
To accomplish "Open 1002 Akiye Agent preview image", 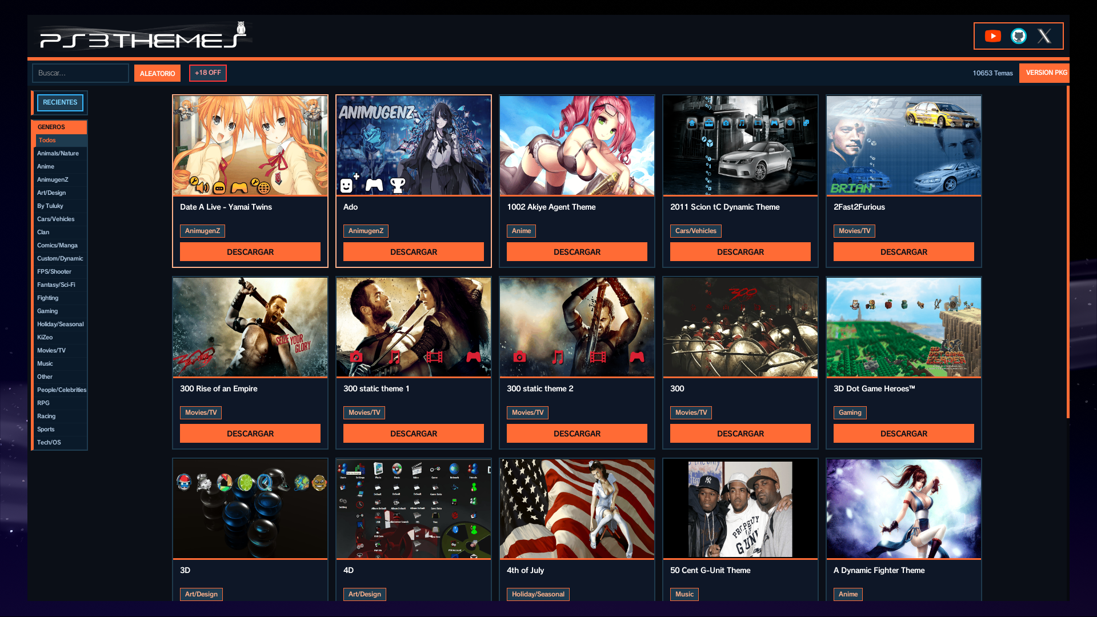I will click(577, 145).
